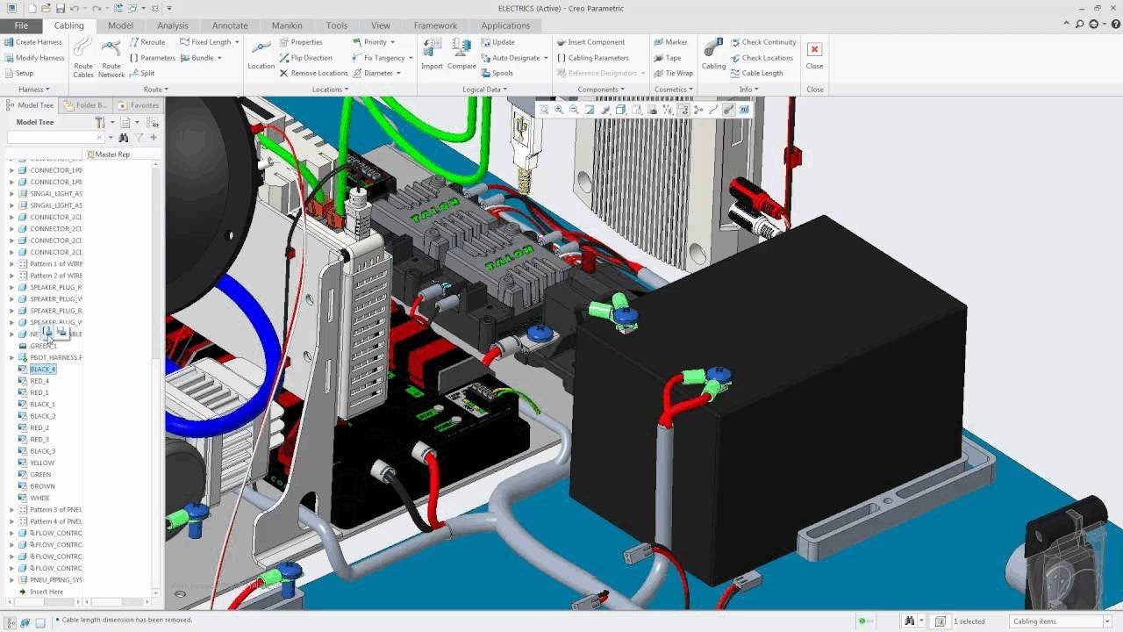Click Create Harness
The width and height of the screenshot is (1123, 632).
32,42
